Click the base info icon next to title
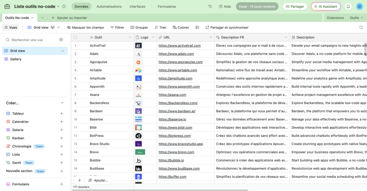Image resolution: width=367 pixels, height=191 pixels. 64,6
